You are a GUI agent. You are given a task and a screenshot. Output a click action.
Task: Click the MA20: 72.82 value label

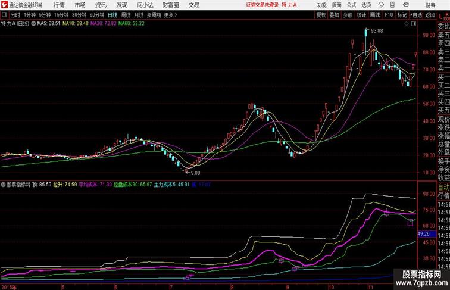(x=104, y=24)
